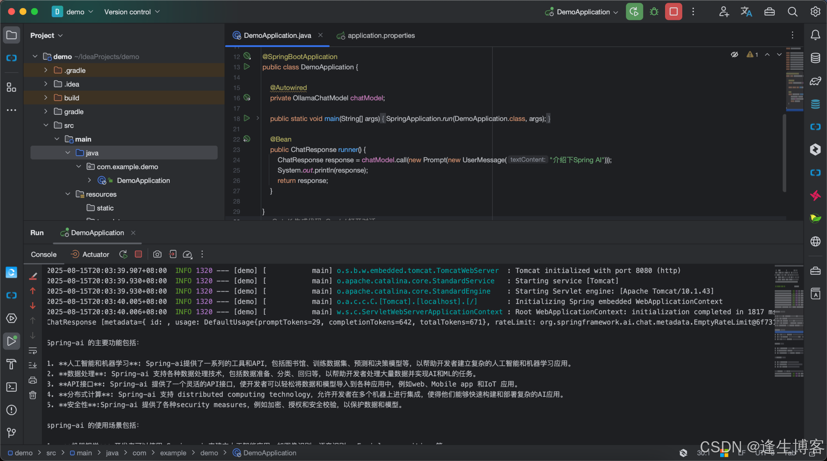Open the Notifications bell
Screen dimensions: 827x461
click(815, 35)
